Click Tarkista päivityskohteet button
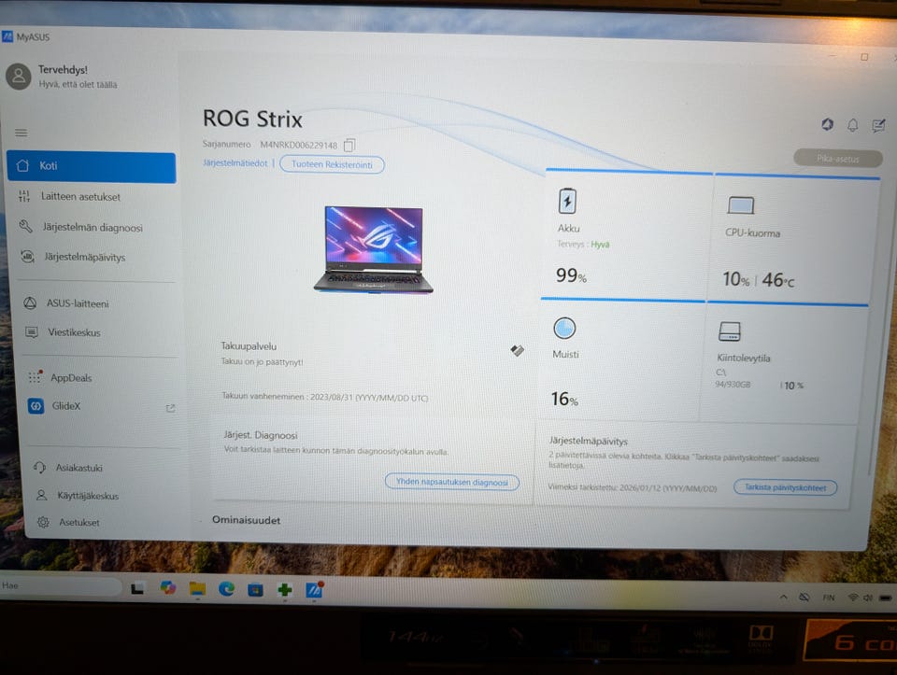The width and height of the screenshot is (897, 675). 785,487
